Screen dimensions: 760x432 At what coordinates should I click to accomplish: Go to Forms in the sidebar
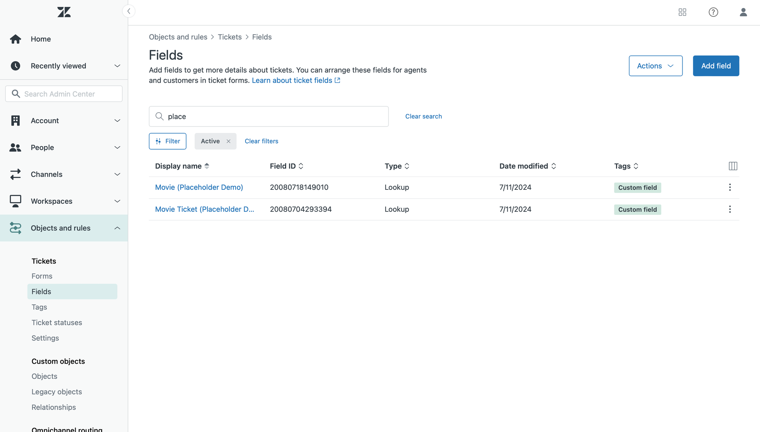click(42, 276)
